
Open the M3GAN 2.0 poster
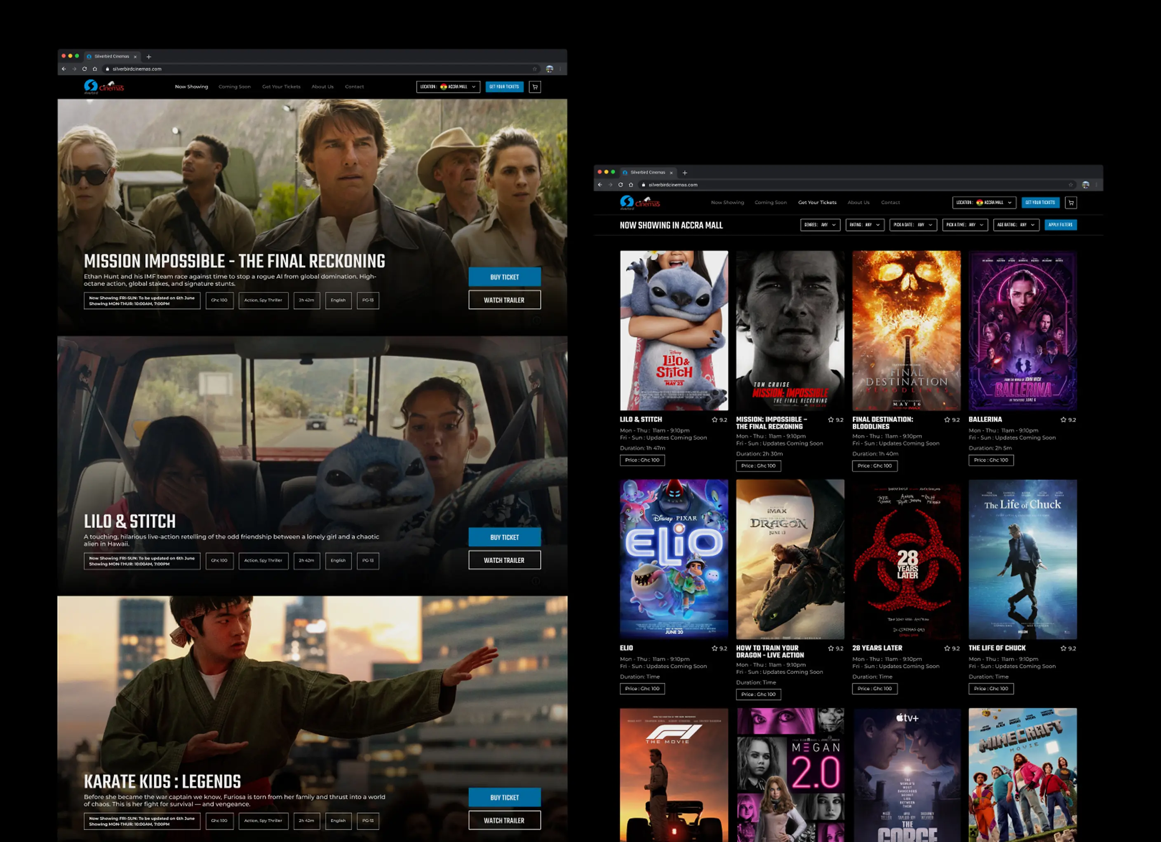tap(790, 775)
